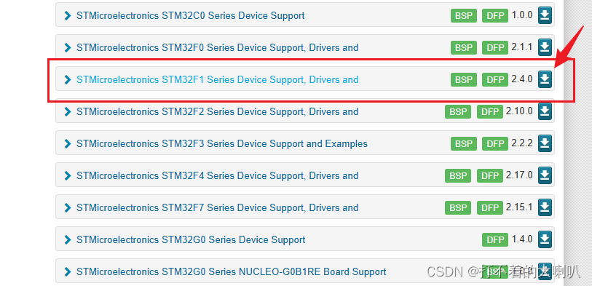Download the STM32C0 Series pack
Image resolution: width=592 pixels, height=286 pixels.
coord(545,15)
